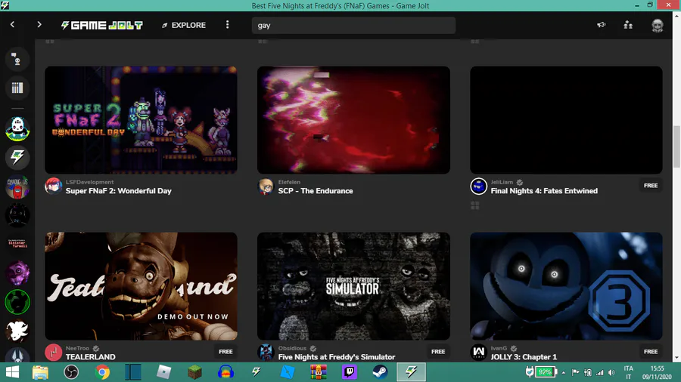Open the Windows Start button
The height and width of the screenshot is (382, 681).
pos(12,372)
